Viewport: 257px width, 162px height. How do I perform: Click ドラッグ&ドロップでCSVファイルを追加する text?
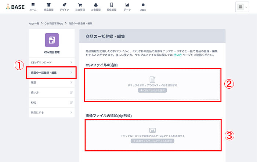(x=152, y=85)
